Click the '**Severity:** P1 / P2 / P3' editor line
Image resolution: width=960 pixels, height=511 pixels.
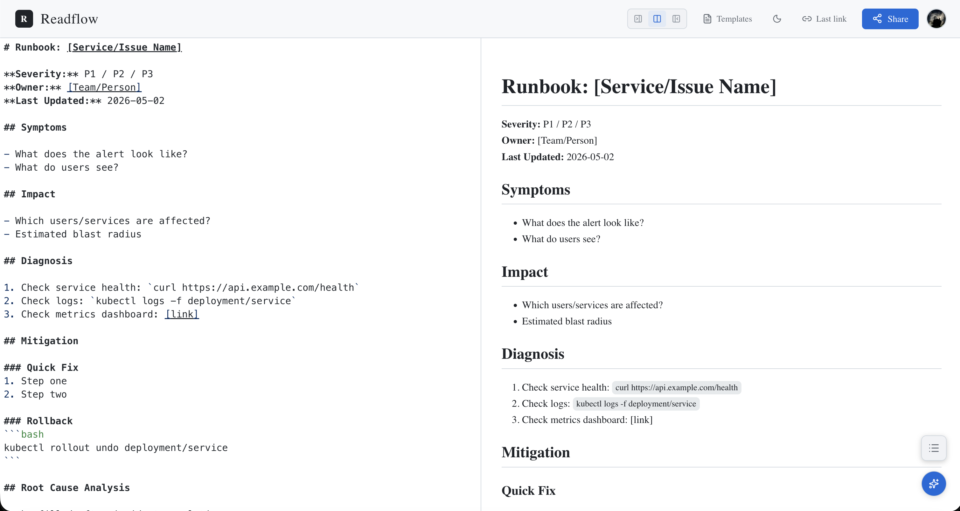(78, 74)
